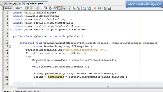Image resolution: width=163 pixels, height=92 pixels.
Task: Click 'Enumeration' on line 16
Action: (41, 60)
